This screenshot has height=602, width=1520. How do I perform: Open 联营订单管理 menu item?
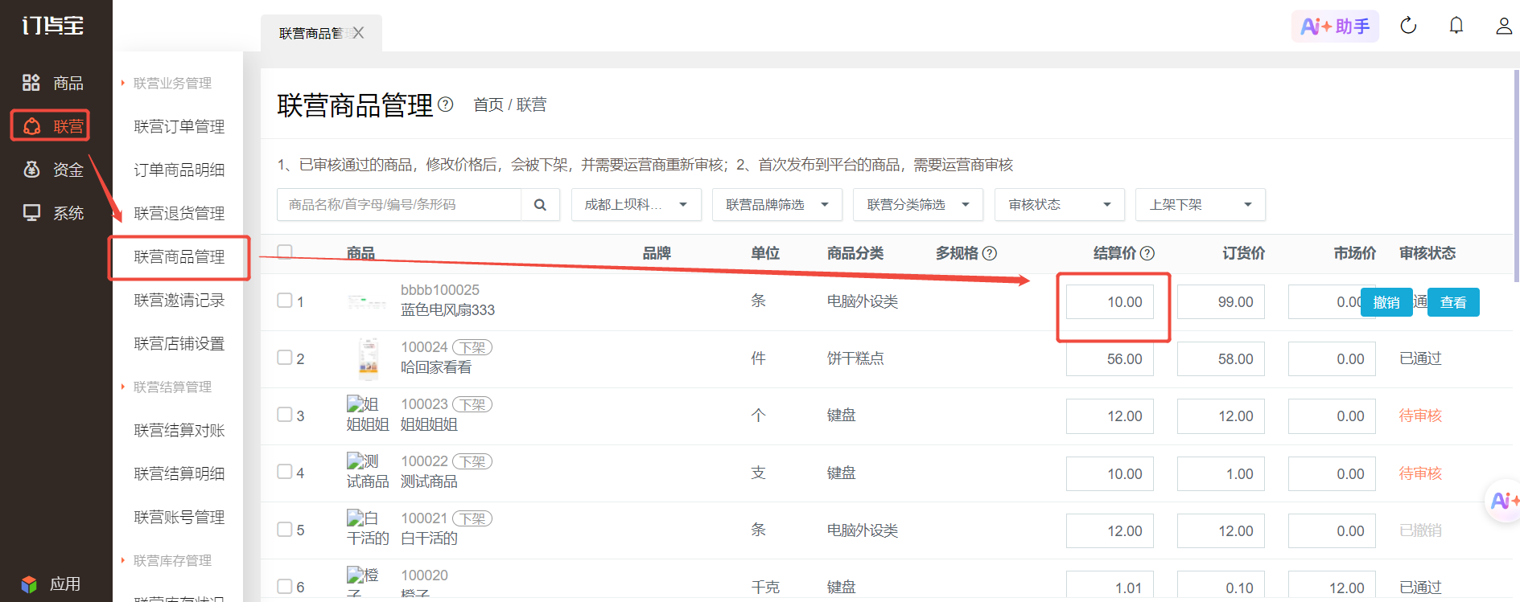[179, 126]
